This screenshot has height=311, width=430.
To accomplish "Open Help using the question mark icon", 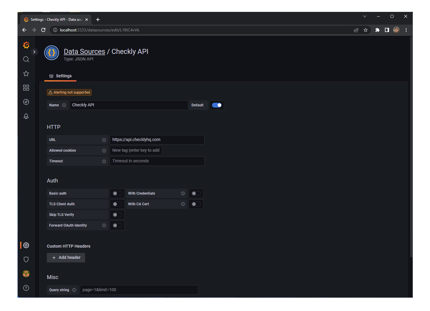I will click(x=26, y=288).
